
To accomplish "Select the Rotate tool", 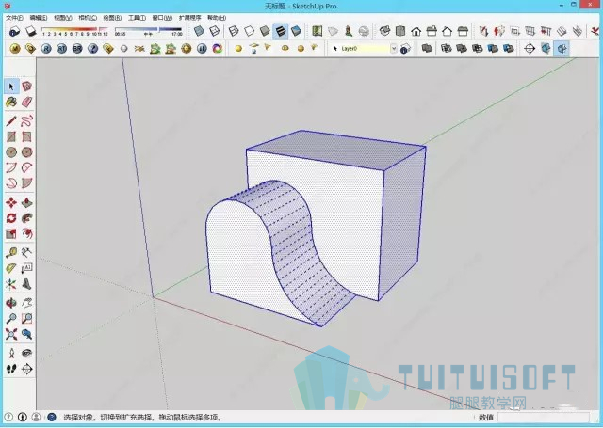I will pos(11,218).
